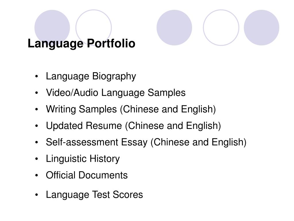The image size is (294, 221).
Task: Click the Language Test Scores line
Action: click(94, 195)
